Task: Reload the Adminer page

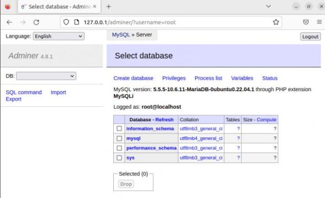Action: pyautogui.click(x=36, y=22)
